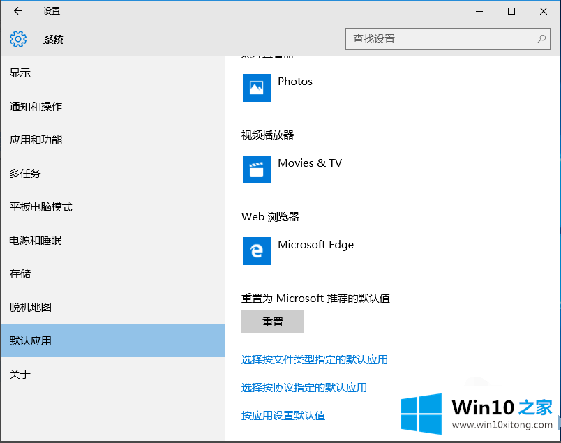Select the 默认应用 sidebar item

click(113, 340)
